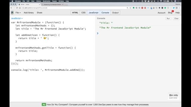This screenshot has width=191, height=107.
Task: Click Add library
Action: (x=29, y=12)
